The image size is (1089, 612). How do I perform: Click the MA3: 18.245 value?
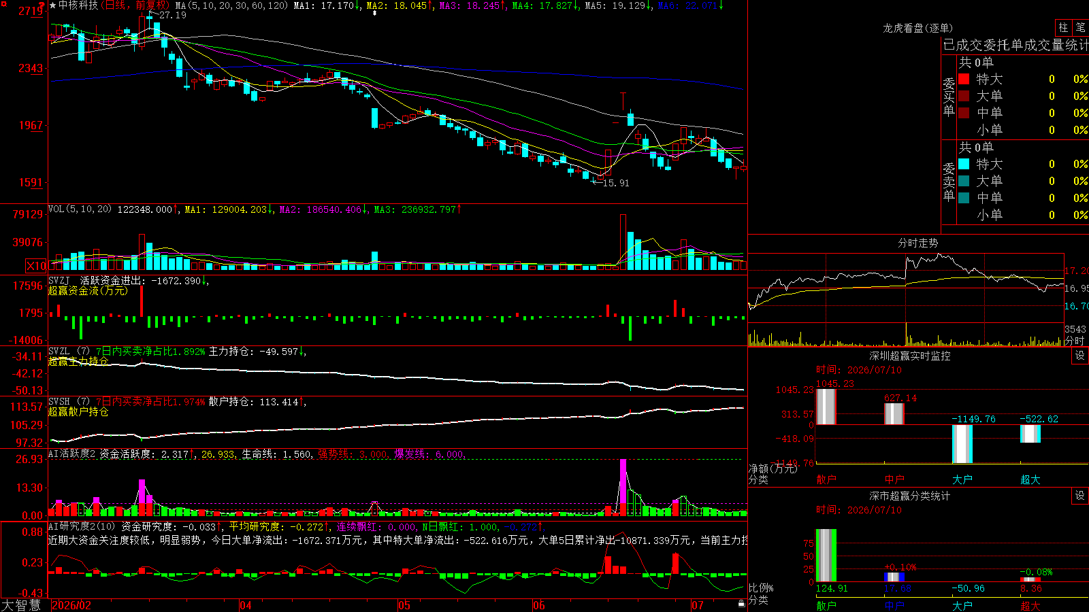pos(473,5)
